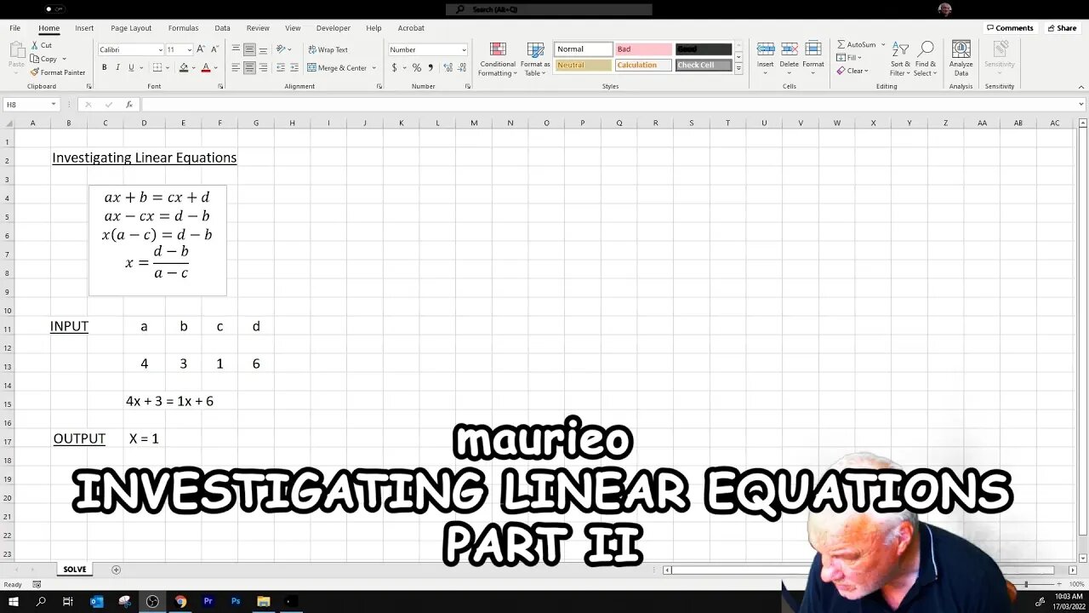Apply Comma Style format
The image size is (1089, 613).
[430, 67]
